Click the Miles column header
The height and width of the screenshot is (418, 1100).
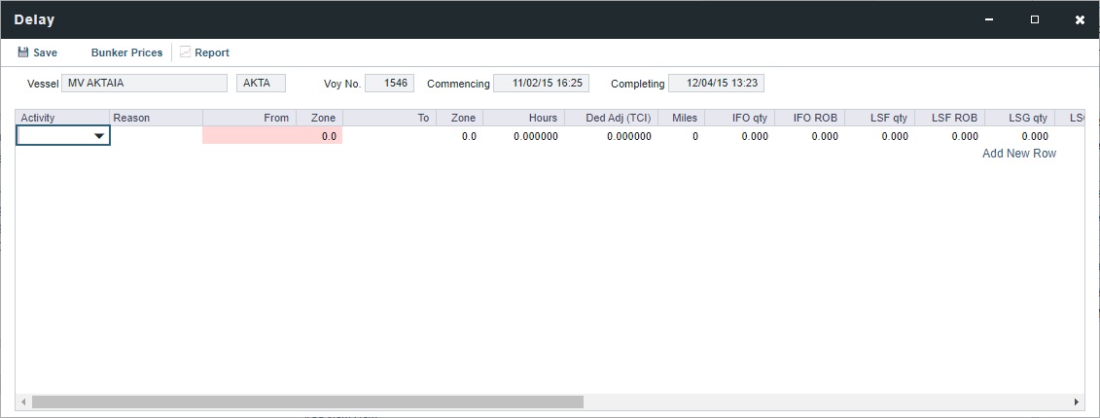point(681,118)
